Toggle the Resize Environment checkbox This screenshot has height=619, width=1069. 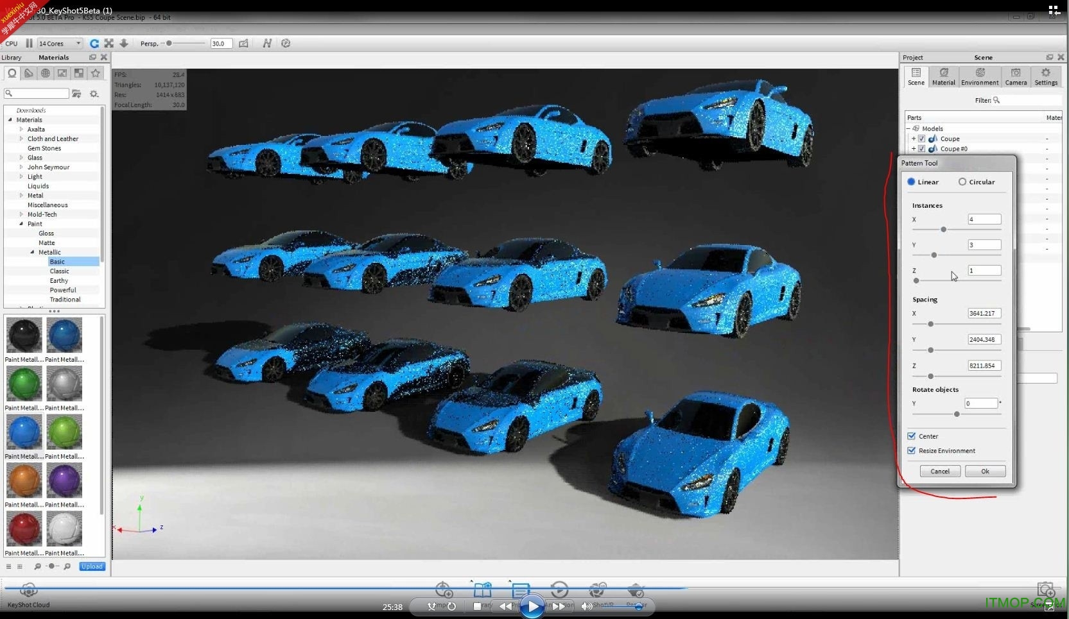click(x=911, y=451)
